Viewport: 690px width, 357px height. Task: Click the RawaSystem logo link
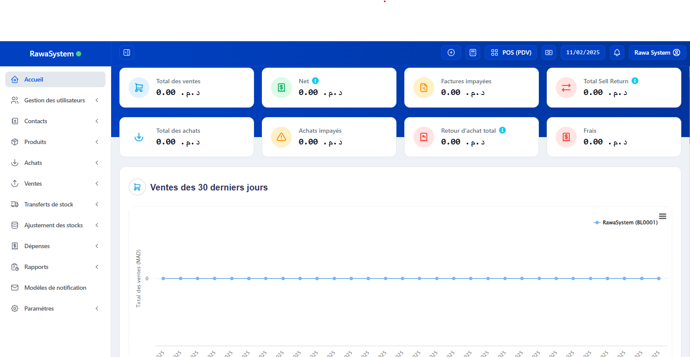coord(52,54)
